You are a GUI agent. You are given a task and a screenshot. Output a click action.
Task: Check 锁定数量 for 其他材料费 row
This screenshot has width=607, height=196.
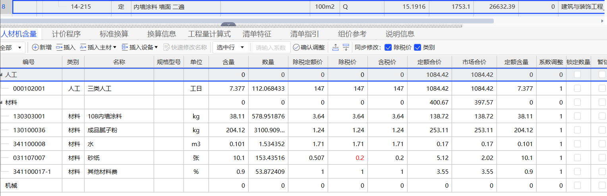tap(577, 171)
